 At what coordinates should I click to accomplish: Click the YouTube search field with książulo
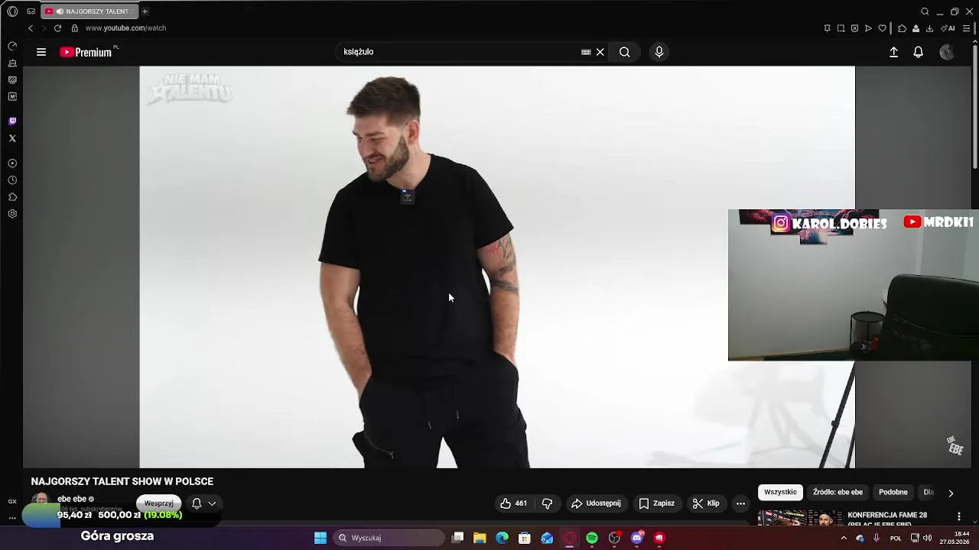[459, 52]
